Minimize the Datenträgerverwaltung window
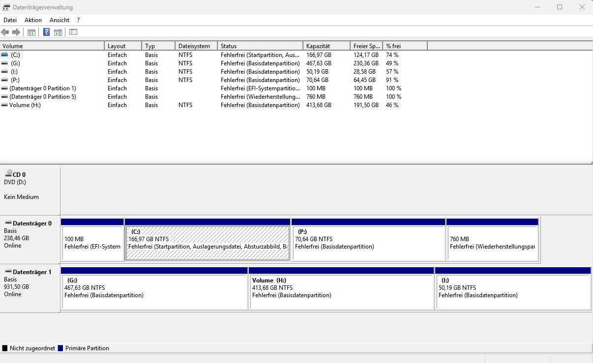The image size is (593, 363). [x=537, y=7]
